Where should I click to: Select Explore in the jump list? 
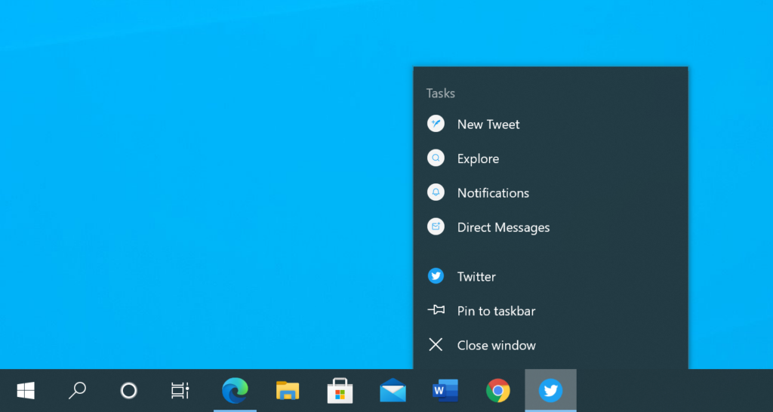pyautogui.click(x=550, y=158)
